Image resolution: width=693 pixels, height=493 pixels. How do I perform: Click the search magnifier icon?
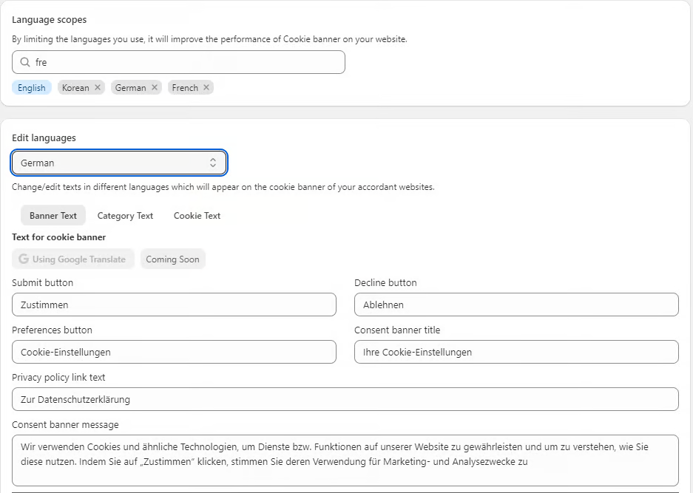point(25,63)
